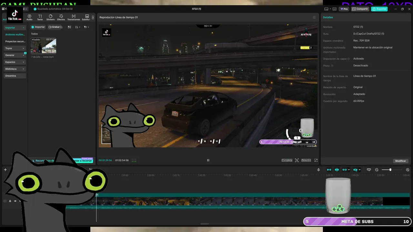This screenshot has width=413, height=232.
Task: Open the keyboard shortcuts icon in title bar
Action: point(335,9)
